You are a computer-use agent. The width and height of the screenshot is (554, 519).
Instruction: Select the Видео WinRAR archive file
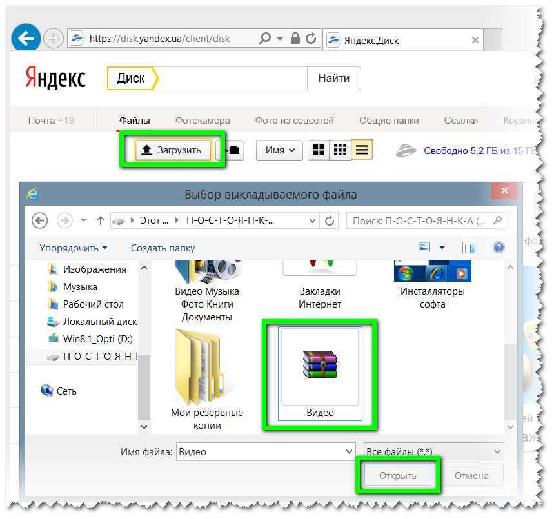coord(320,374)
